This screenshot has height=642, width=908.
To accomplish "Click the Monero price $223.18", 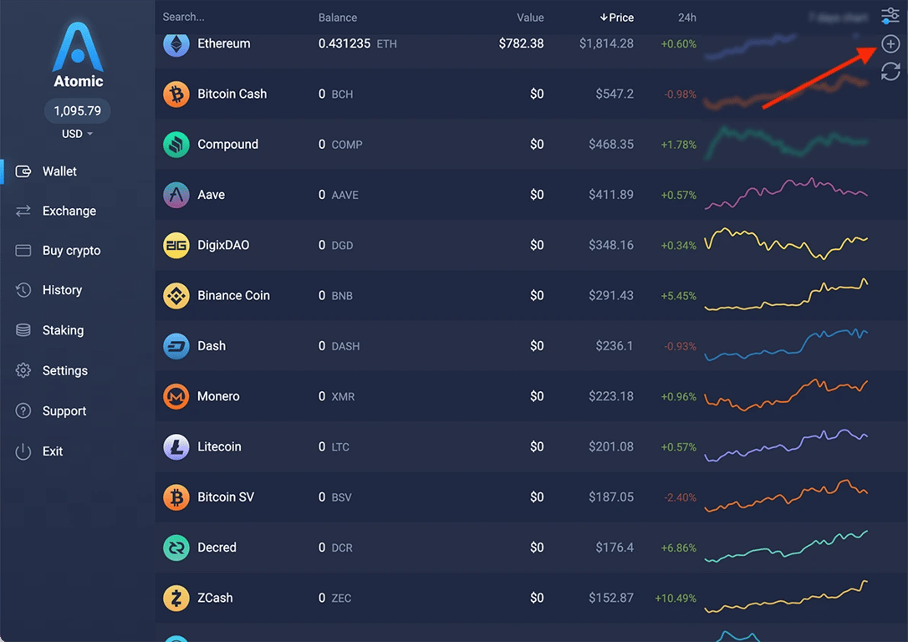I will (x=611, y=396).
